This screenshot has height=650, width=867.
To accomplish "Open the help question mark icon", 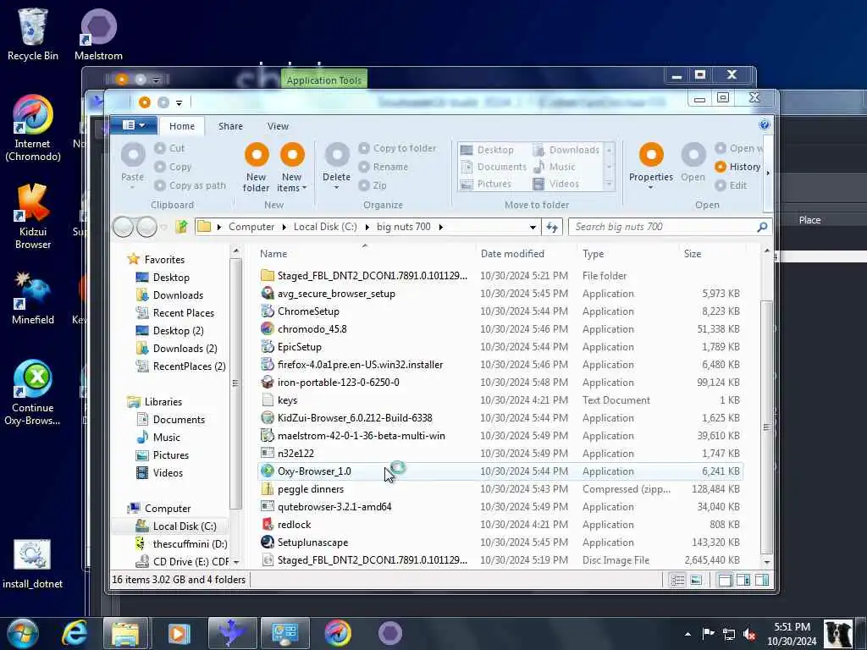I will click(765, 125).
